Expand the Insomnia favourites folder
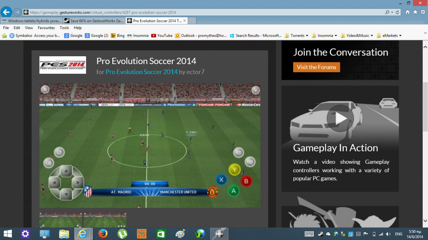 point(325,36)
